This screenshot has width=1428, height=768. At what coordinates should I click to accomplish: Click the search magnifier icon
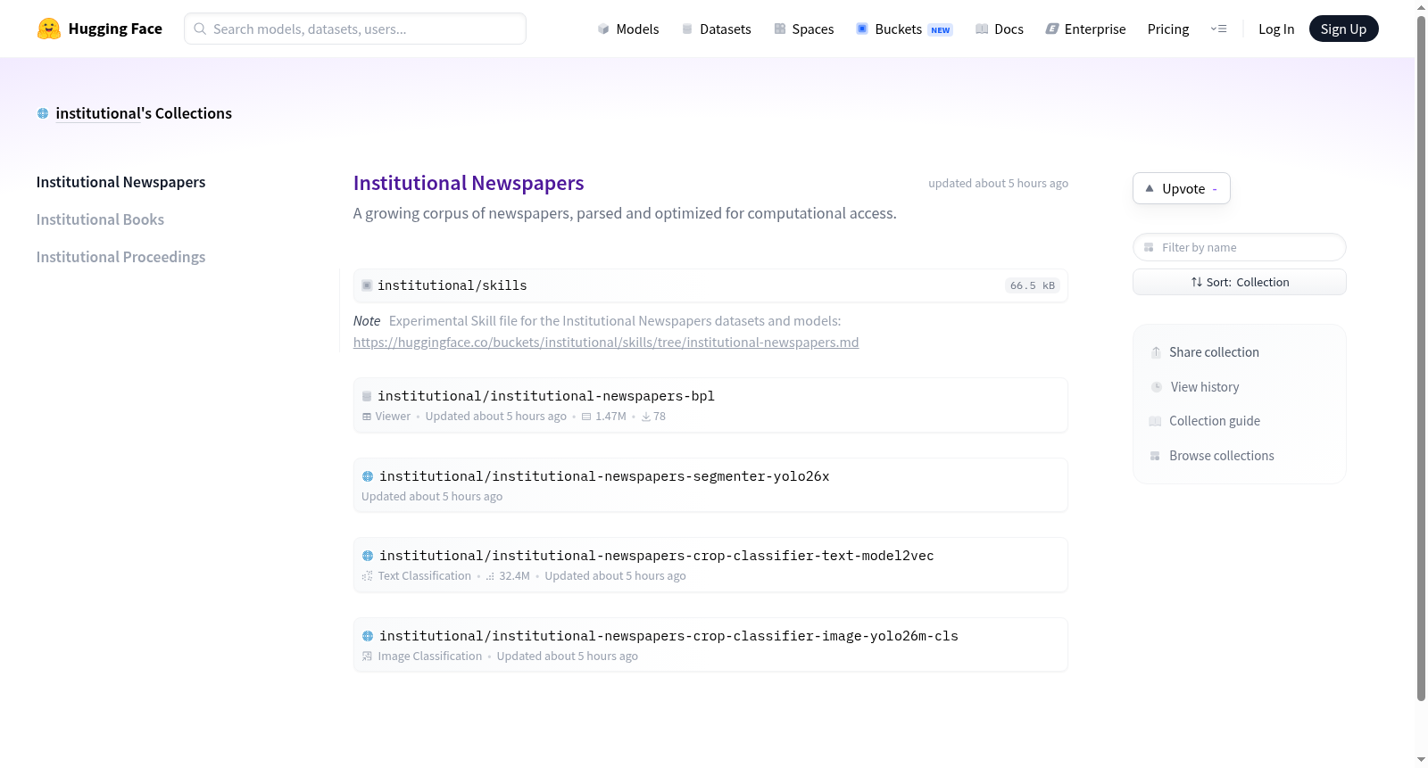point(200,29)
